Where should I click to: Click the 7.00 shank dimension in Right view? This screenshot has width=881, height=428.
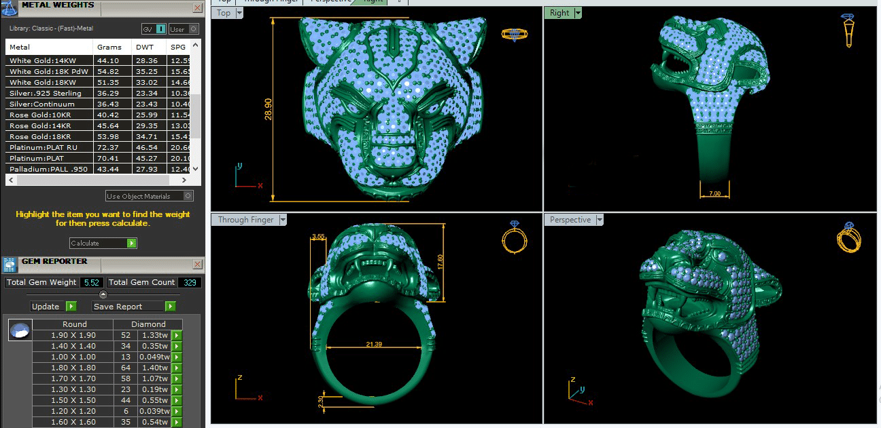(714, 194)
